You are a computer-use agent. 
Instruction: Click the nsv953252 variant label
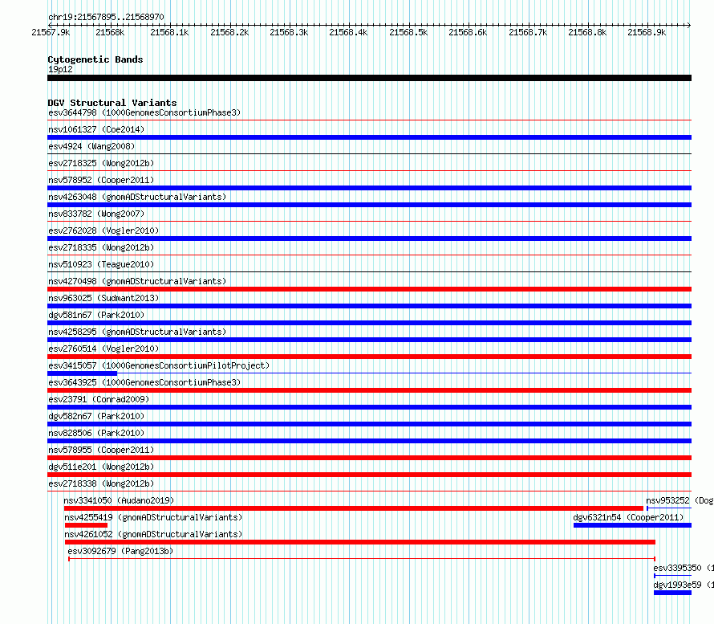[680, 500]
